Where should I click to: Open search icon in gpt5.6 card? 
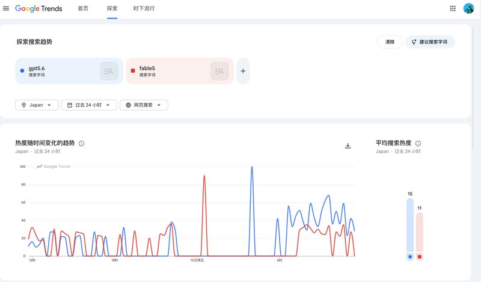click(x=109, y=71)
